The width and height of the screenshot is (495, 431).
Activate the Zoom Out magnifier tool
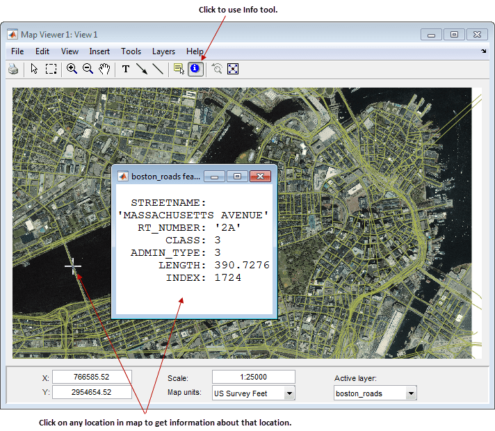(88, 69)
